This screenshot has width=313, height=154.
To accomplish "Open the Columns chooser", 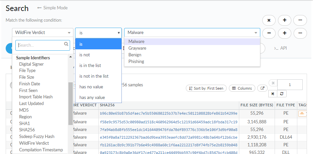I will (242, 88).
